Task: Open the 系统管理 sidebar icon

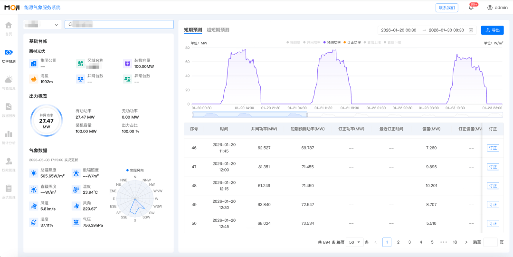Action: point(9,188)
